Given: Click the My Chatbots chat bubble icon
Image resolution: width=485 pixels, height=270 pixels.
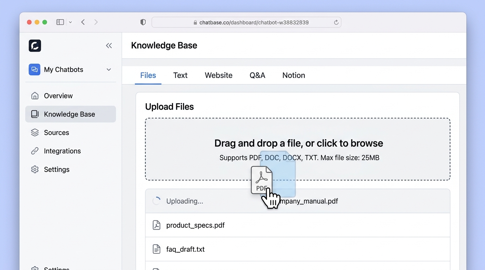Looking at the screenshot, I should click(x=35, y=70).
